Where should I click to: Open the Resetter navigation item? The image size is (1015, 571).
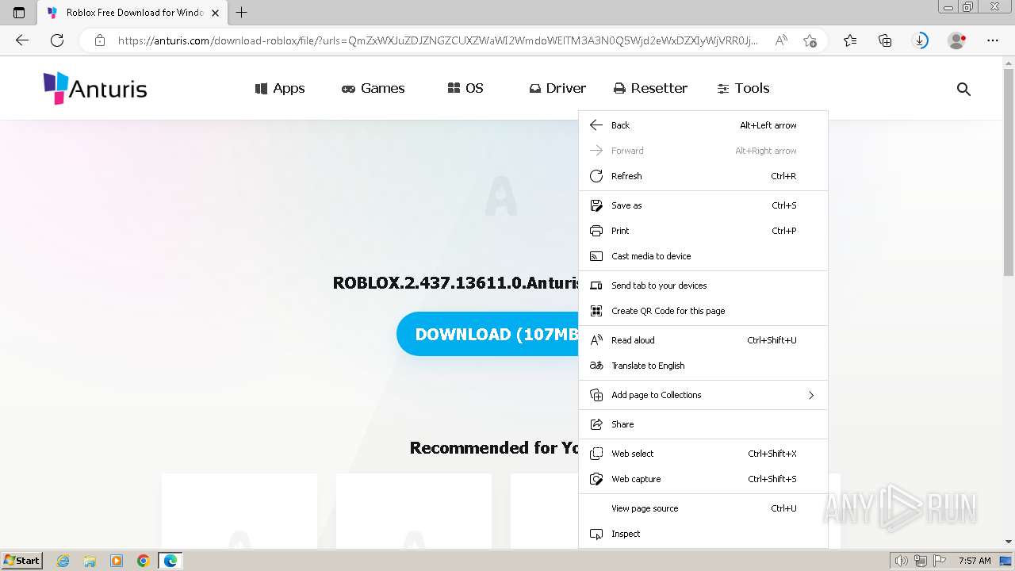pos(650,88)
